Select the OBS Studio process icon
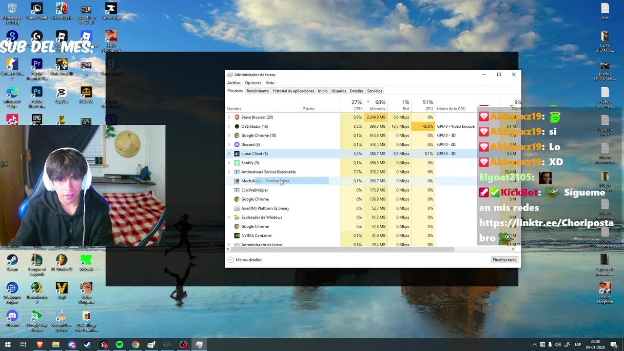This screenshot has width=624, height=351. 237,126
